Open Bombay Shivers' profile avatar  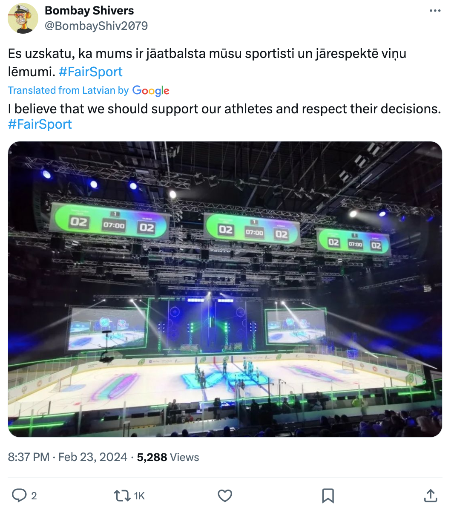pyautogui.click(x=23, y=18)
